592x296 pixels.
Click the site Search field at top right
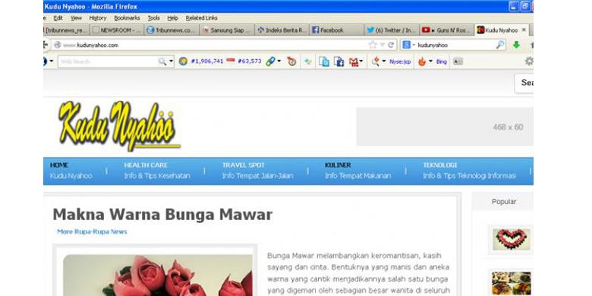524,83
